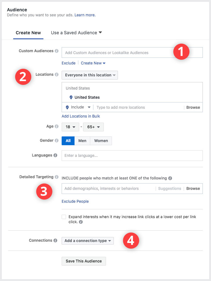Click the Age info icon
This screenshot has width=211, height=281.
point(57,126)
